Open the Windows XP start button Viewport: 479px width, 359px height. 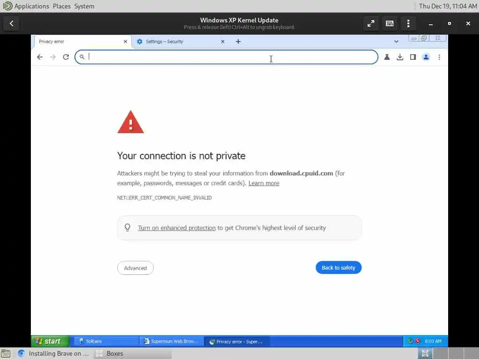pyautogui.click(x=51, y=341)
